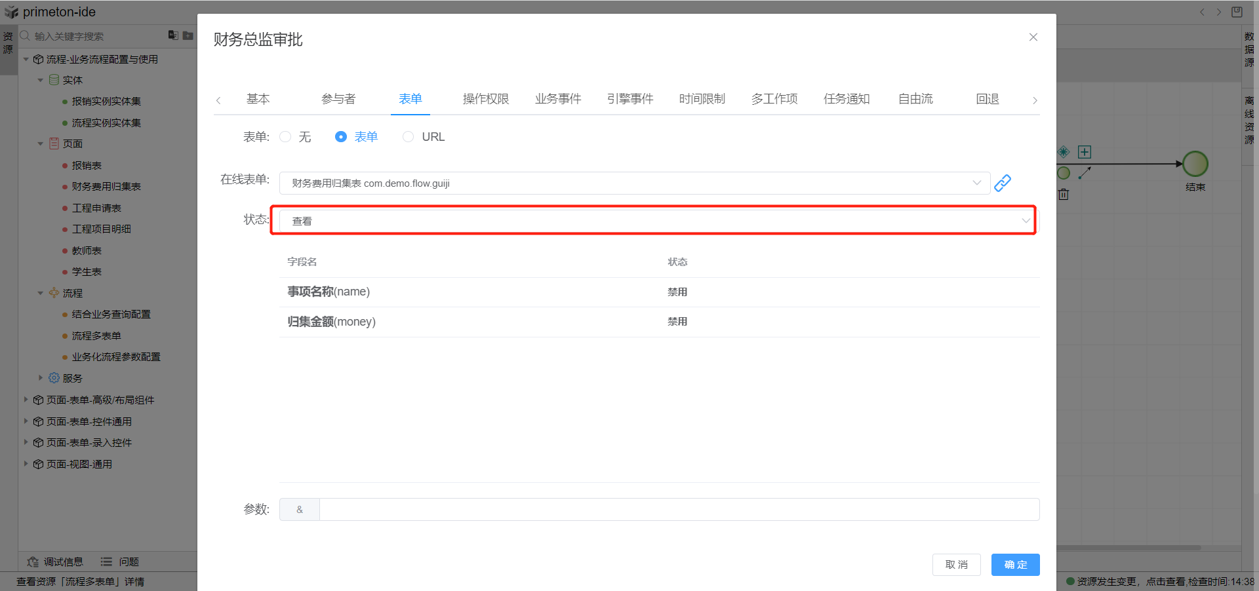Click the plus square node icon on canvas
The height and width of the screenshot is (591, 1259).
pyautogui.click(x=1085, y=152)
